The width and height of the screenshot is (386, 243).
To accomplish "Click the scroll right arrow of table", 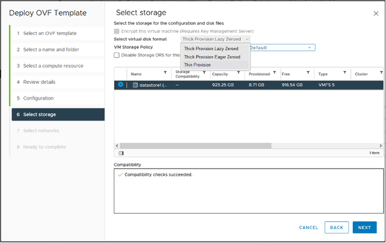I will pos(380,146).
